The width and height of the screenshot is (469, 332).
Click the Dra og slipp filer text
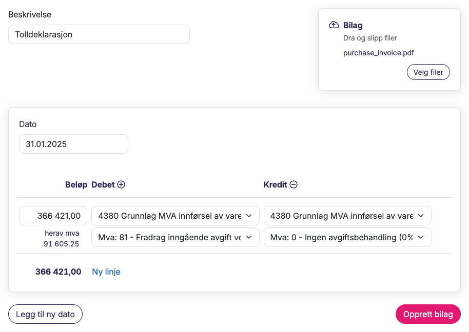(x=370, y=38)
